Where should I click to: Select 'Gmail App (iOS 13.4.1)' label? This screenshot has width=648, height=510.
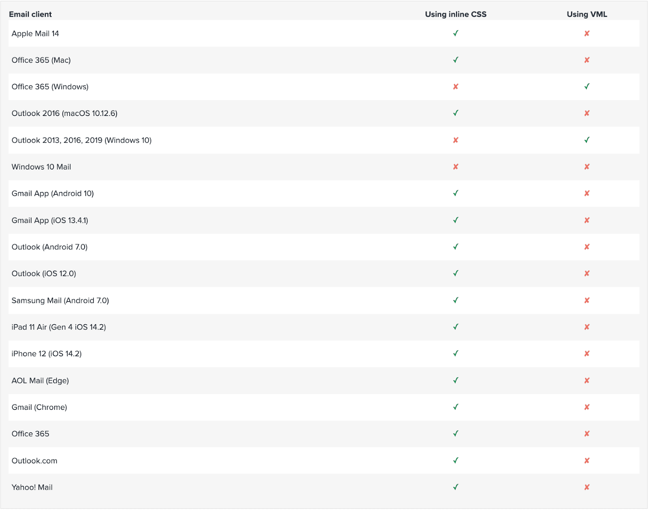click(x=50, y=221)
